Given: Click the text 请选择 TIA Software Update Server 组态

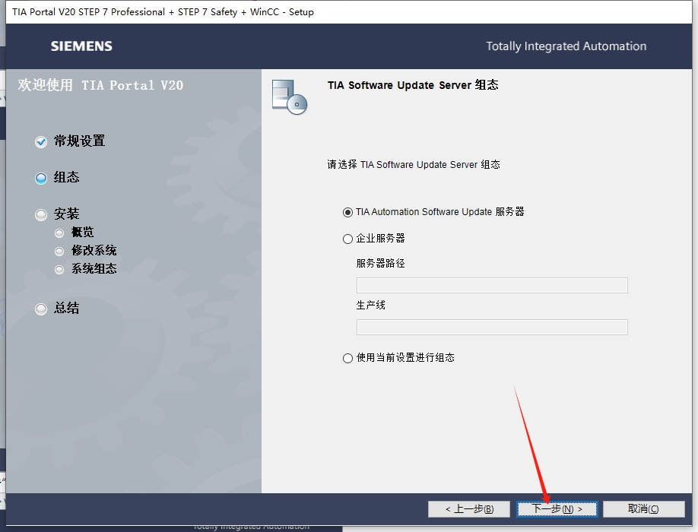Looking at the screenshot, I should (x=414, y=165).
